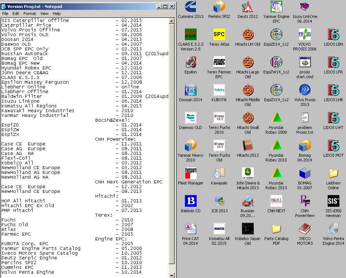This screenshot has height=278, width=346.
Task: Click the LIDOS LBH shortcut
Action: click(x=333, y=35)
